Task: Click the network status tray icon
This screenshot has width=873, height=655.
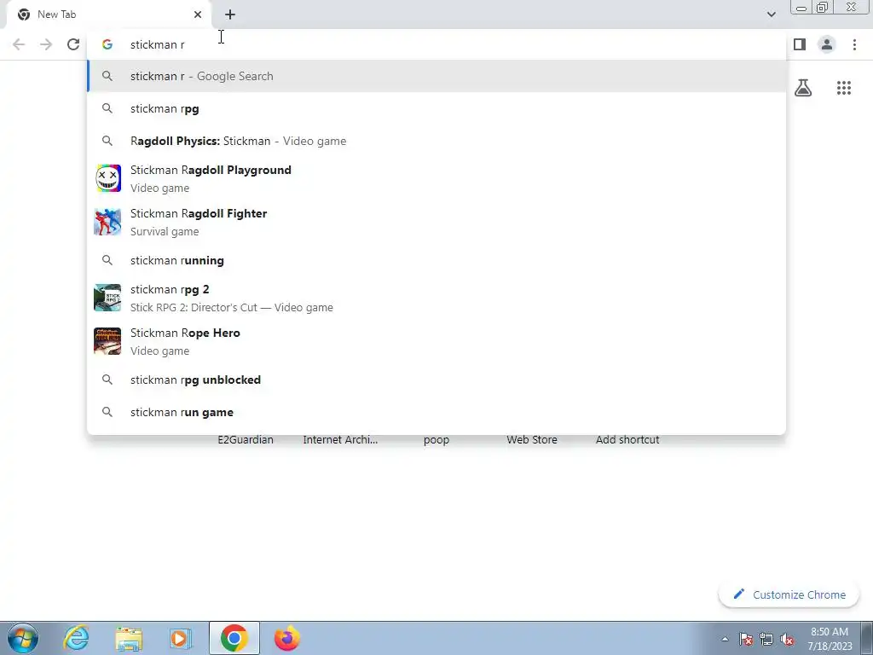Action: coord(766,640)
